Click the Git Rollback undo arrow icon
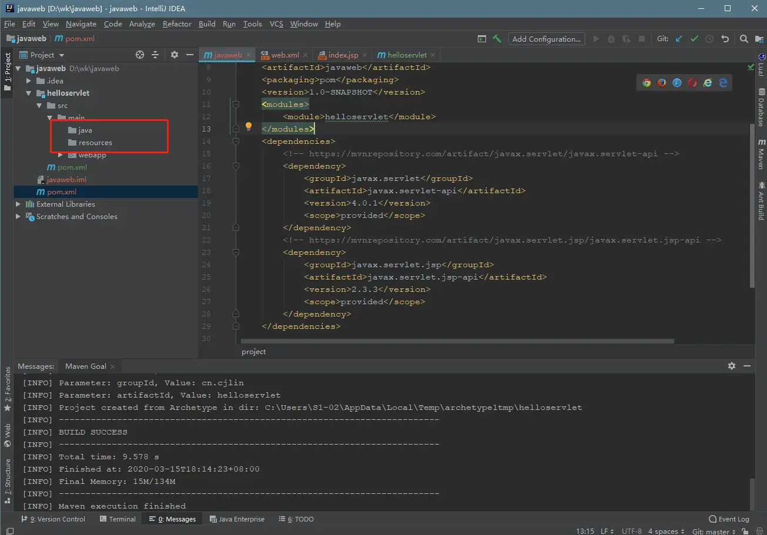The image size is (767, 535). pyautogui.click(x=725, y=39)
